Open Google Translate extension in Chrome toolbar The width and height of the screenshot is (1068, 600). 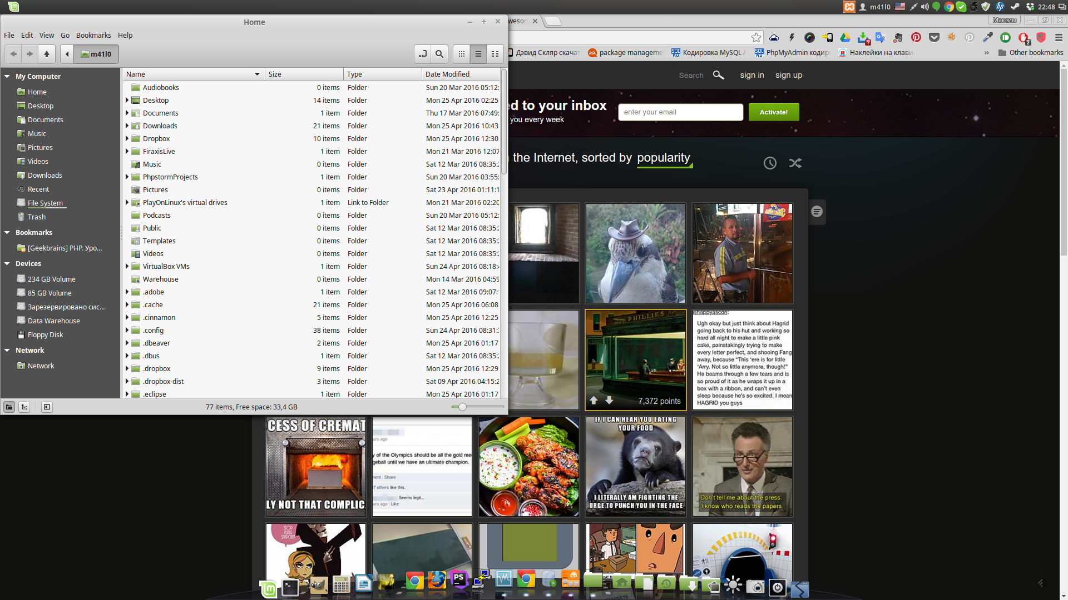(880, 38)
